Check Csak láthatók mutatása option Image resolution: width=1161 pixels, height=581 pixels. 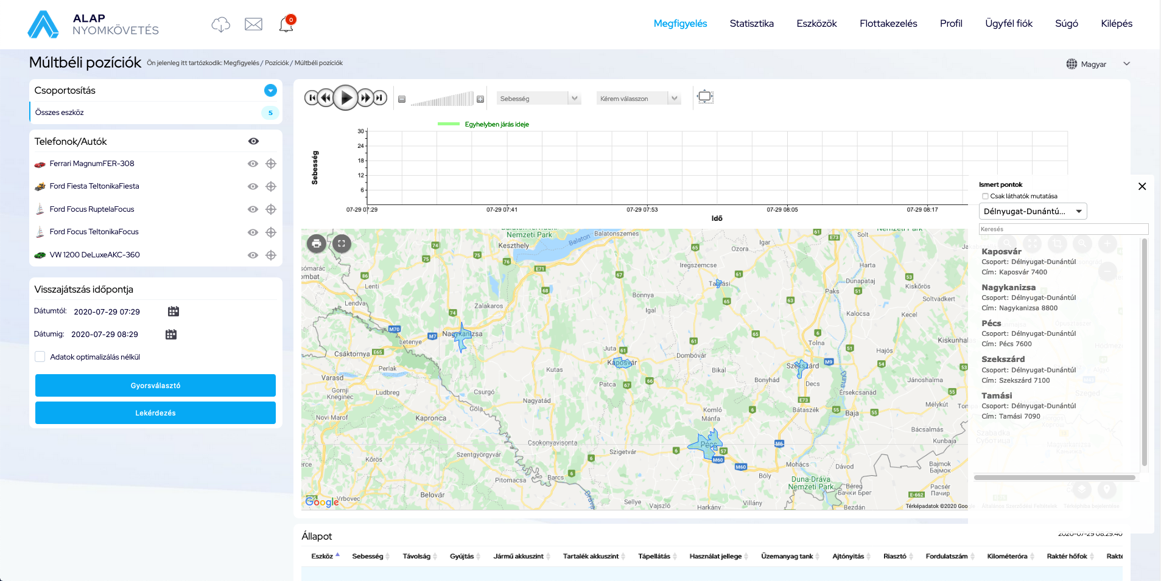[x=985, y=197]
